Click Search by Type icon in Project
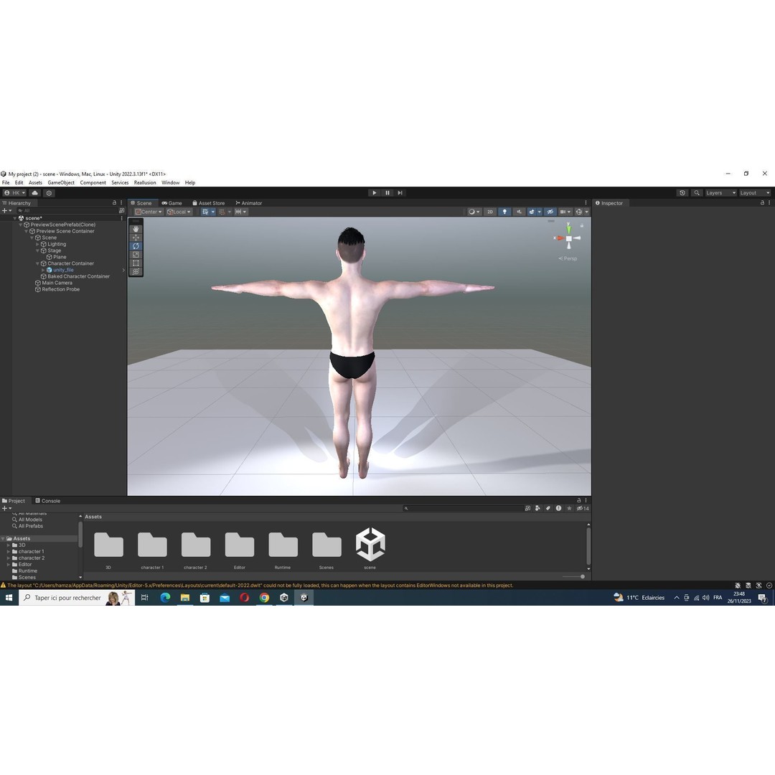This screenshot has height=775, width=775. coord(537,508)
